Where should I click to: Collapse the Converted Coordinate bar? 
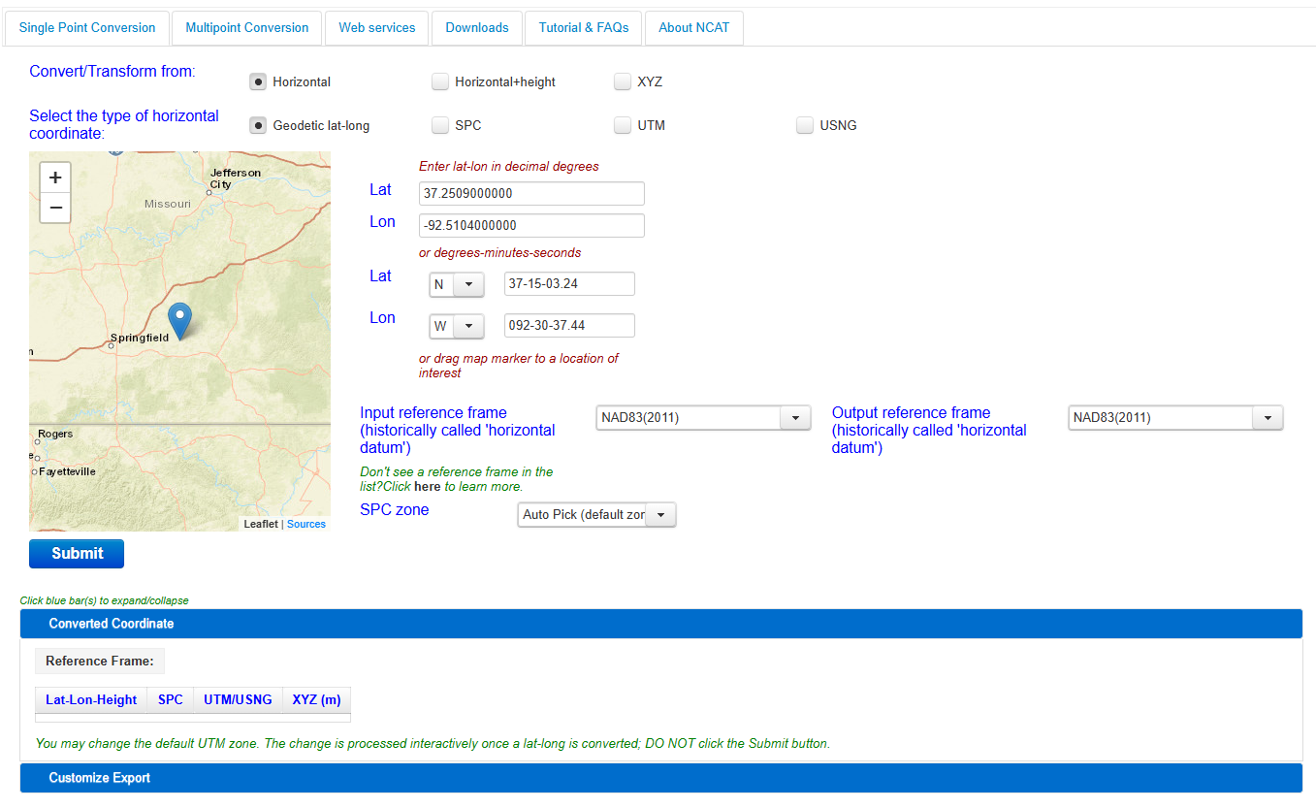coord(660,624)
